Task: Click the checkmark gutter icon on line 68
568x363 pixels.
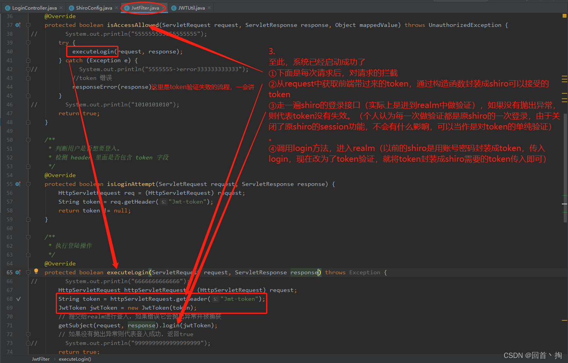Action: coord(18,299)
